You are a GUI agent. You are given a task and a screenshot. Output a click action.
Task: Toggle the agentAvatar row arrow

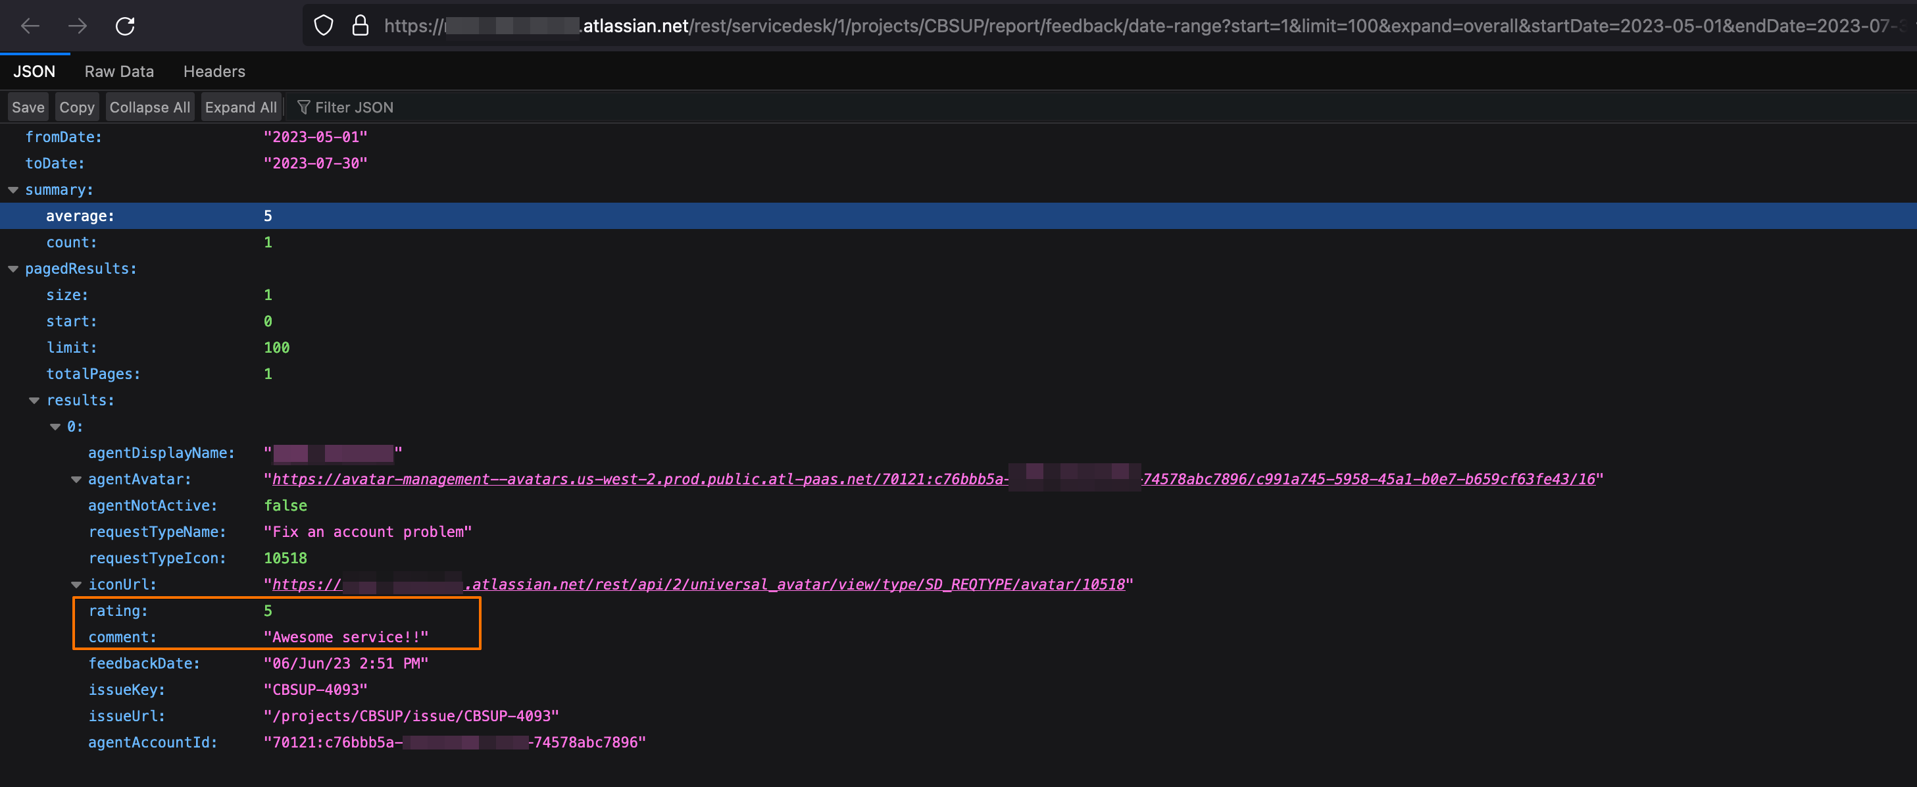coord(76,480)
